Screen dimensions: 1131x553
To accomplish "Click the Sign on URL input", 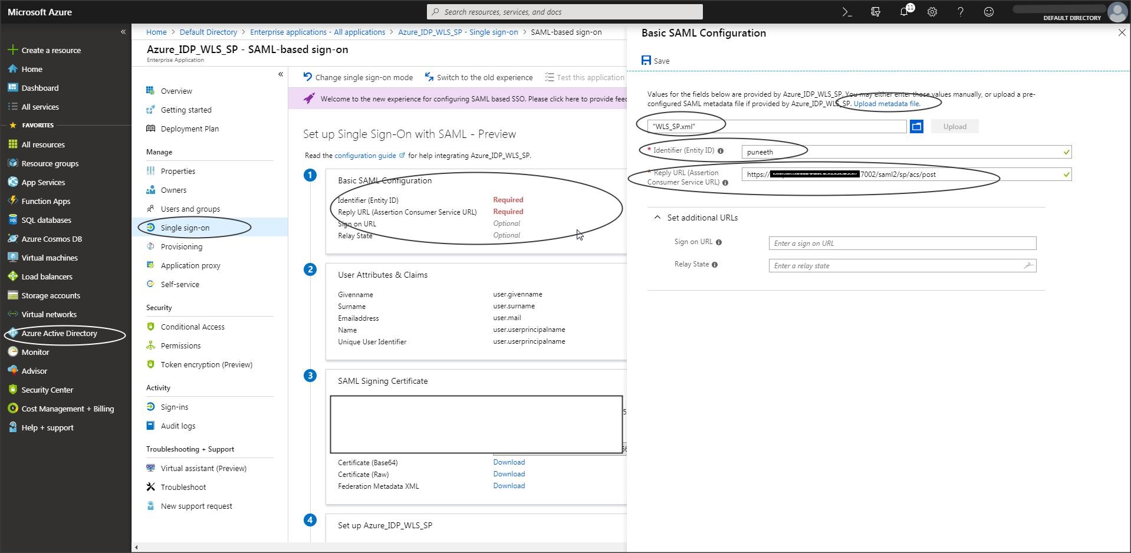I will click(x=902, y=243).
